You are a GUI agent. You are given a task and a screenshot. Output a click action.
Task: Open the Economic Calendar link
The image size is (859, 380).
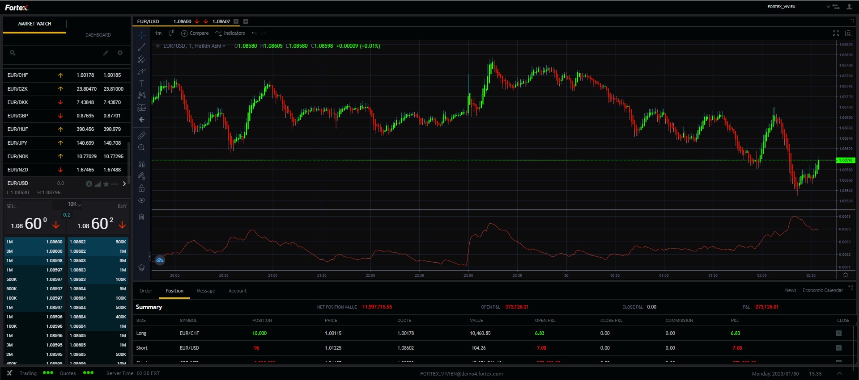tap(823, 290)
